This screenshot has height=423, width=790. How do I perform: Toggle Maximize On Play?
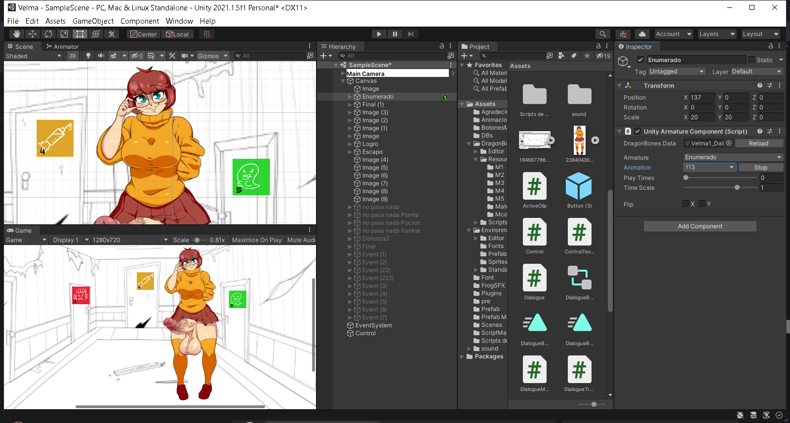[257, 240]
